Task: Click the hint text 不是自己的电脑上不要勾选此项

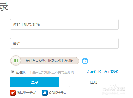Action: tap(51, 72)
